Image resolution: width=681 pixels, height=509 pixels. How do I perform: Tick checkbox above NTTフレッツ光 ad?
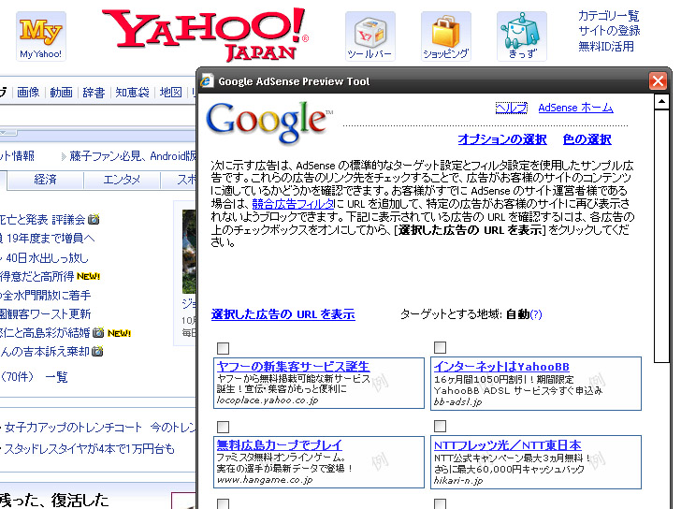pos(440,426)
